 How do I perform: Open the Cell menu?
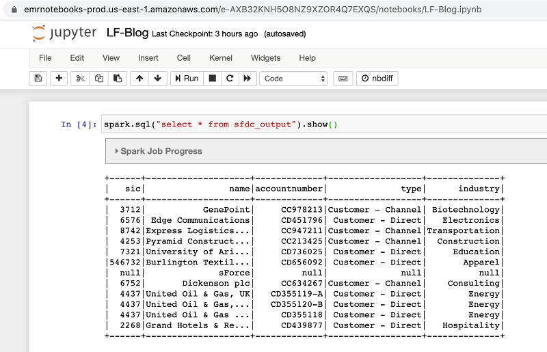(x=183, y=58)
